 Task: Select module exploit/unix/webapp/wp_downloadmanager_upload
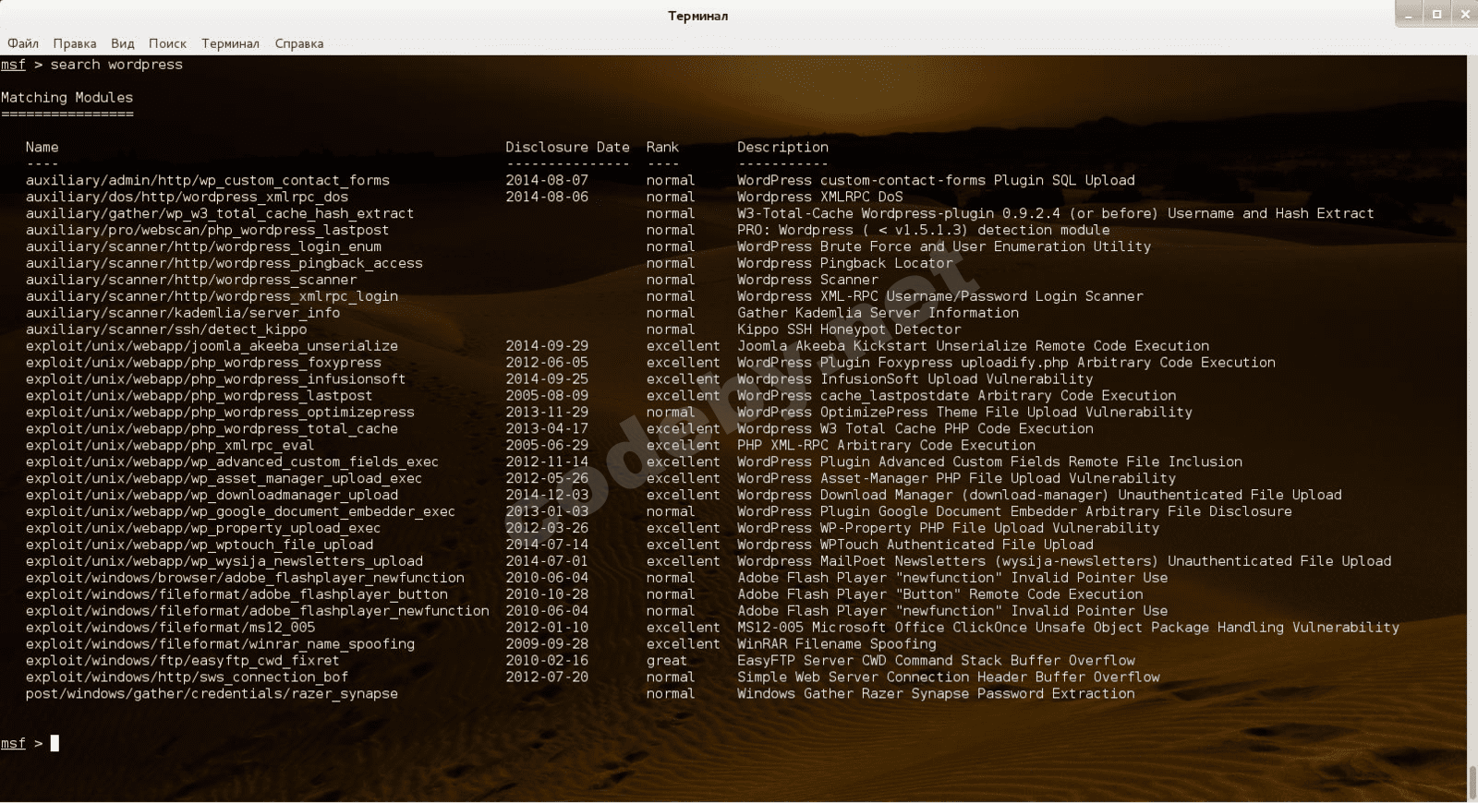(x=212, y=497)
